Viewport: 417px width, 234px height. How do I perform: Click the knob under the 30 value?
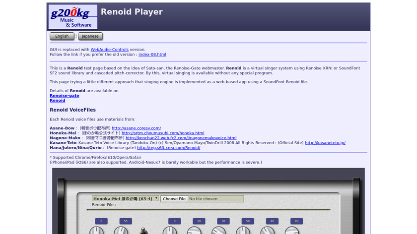[x=219, y=231]
